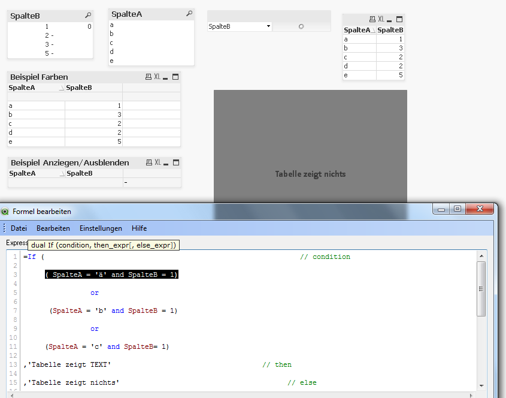
Task: Open search in SpalteA listbox header
Action: [189, 14]
